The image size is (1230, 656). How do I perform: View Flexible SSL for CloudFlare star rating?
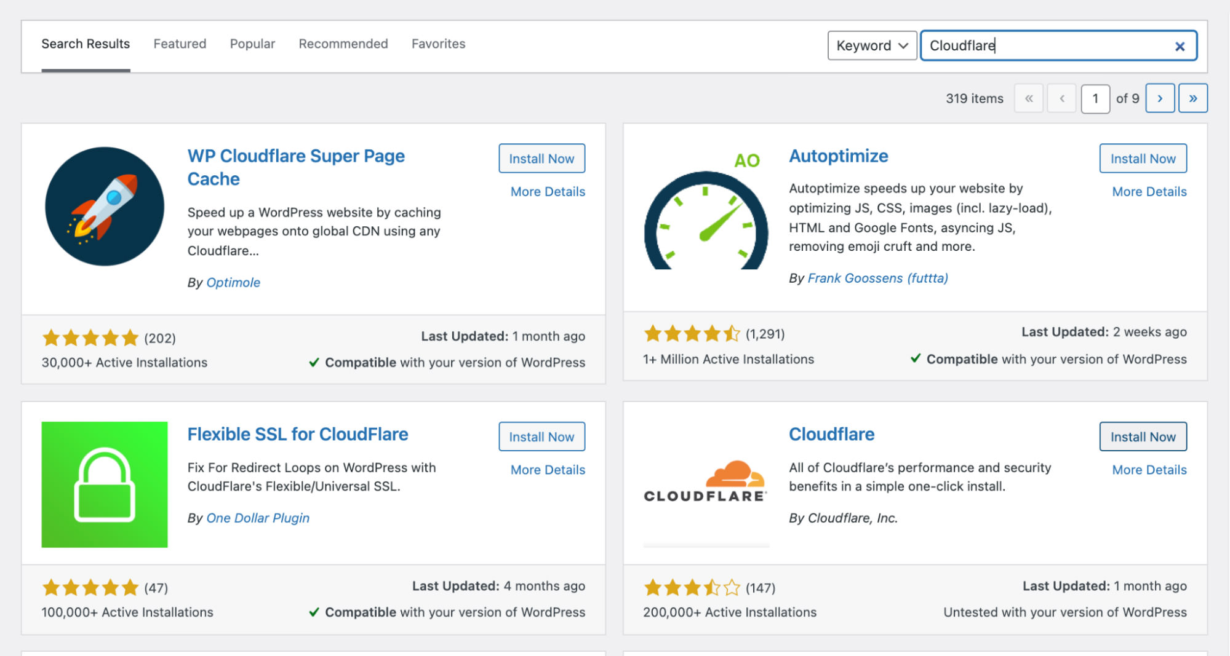[x=90, y=588]
